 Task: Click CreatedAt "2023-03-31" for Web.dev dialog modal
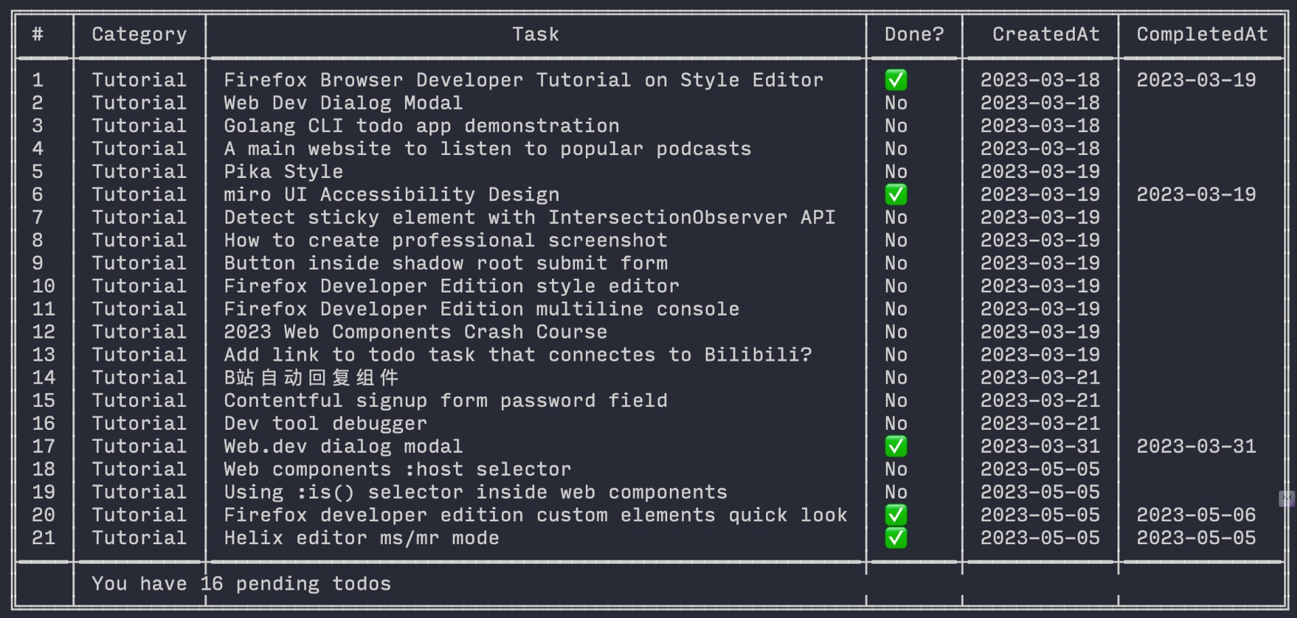[1040, 446]
